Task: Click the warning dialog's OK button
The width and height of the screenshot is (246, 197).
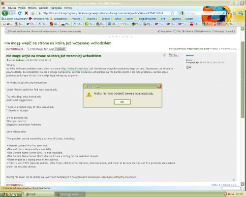Action: click(x=122, y=102)
